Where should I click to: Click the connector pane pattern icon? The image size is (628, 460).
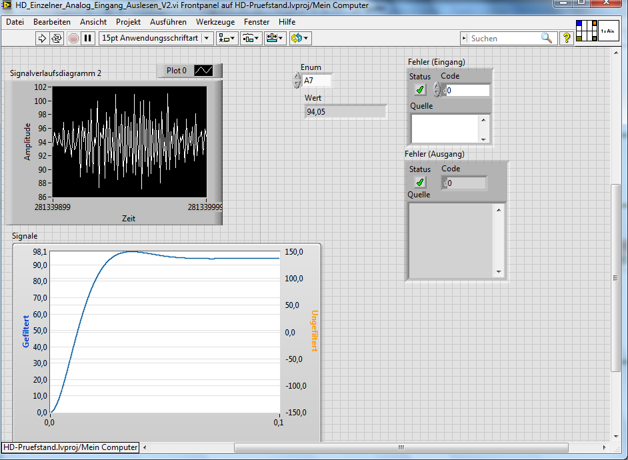(x=587, y=31)
